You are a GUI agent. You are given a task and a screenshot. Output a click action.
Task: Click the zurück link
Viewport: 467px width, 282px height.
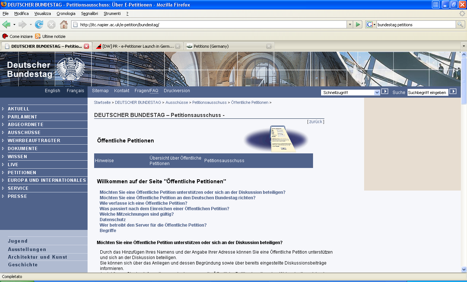point(316,122)
